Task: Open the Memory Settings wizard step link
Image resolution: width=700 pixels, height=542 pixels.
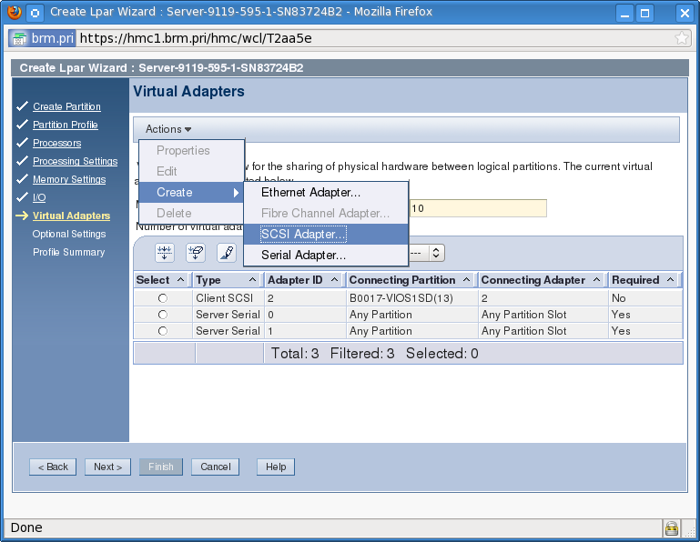Action: click(x=69, y=179)
